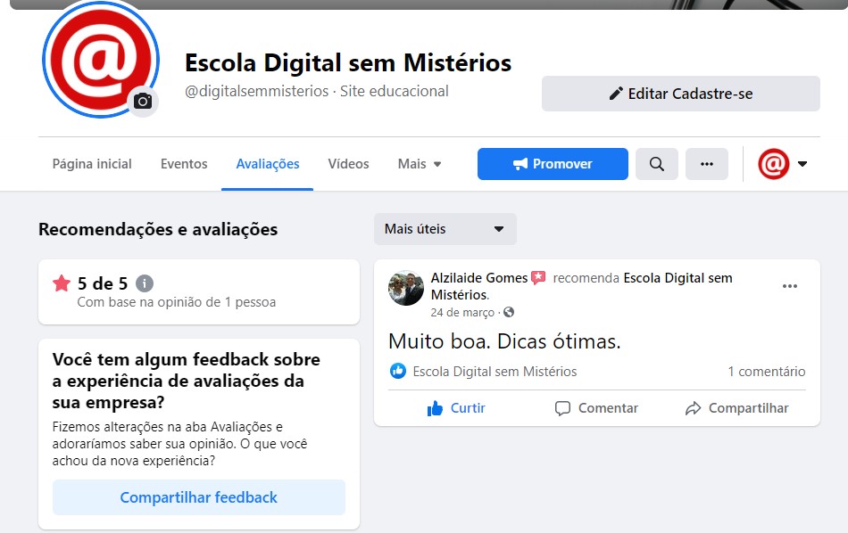Click the Site educacional category text

coord(395,91)
